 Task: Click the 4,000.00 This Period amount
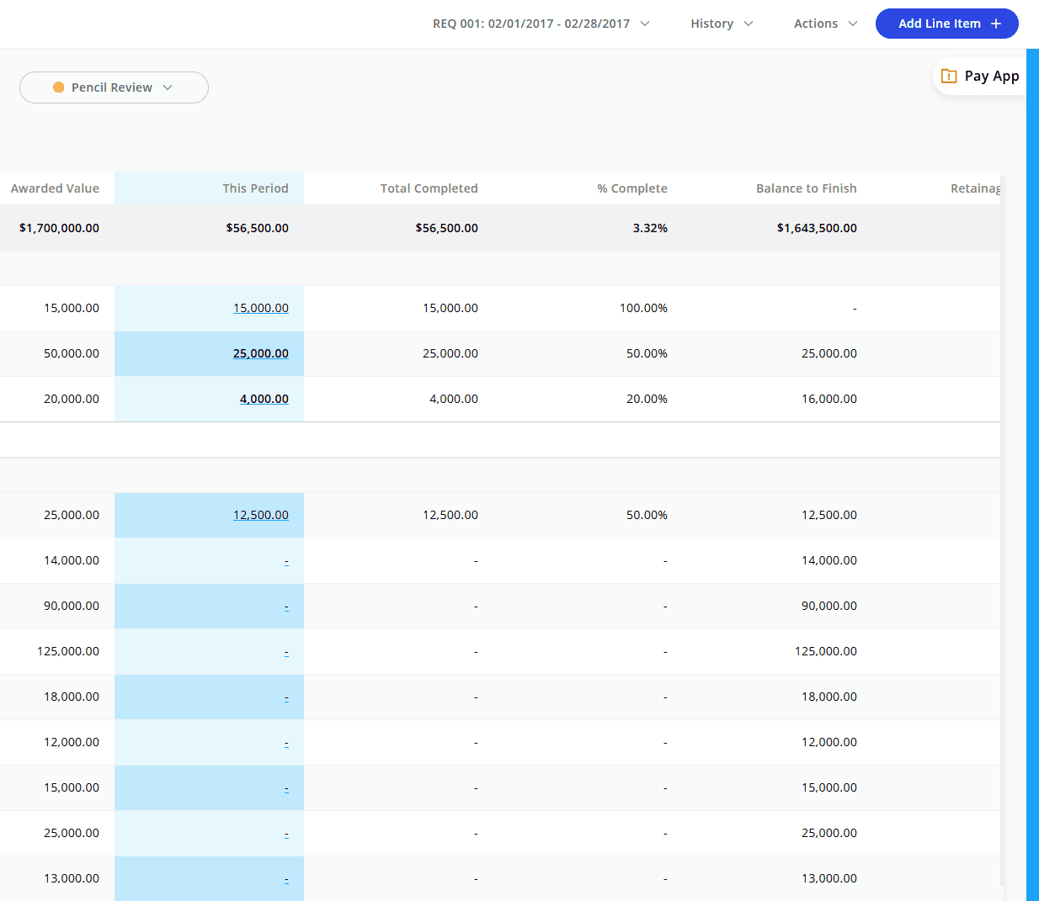click(x=264, y=399)
